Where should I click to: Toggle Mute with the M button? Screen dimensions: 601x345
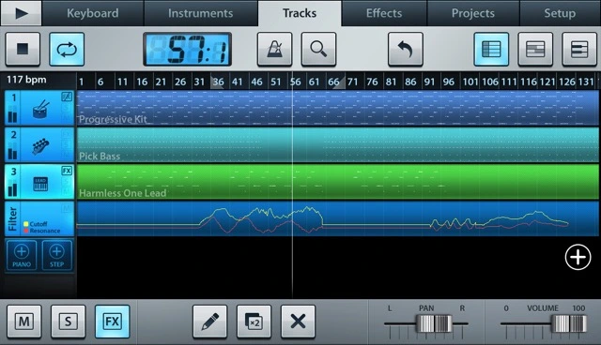tap(23, 322)
